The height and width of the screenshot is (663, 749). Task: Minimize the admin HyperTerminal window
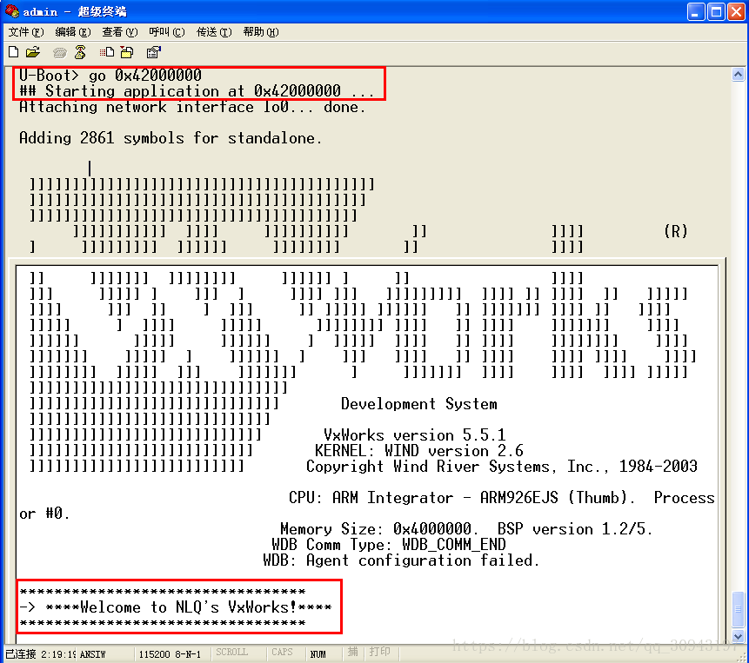(696, 11)
